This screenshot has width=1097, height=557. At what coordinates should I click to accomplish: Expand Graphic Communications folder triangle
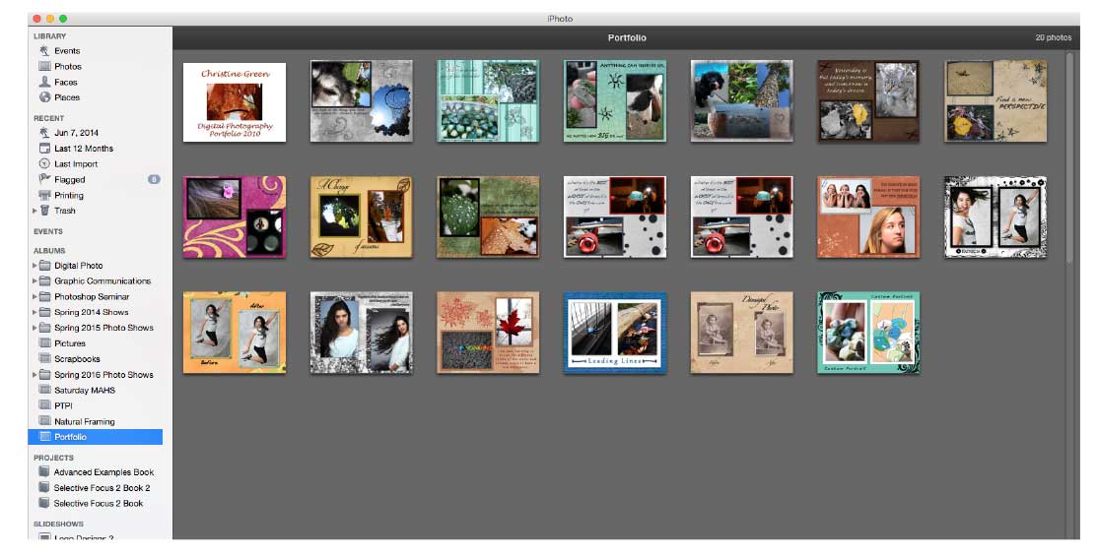pyautogui.click(x=34, y=280)
